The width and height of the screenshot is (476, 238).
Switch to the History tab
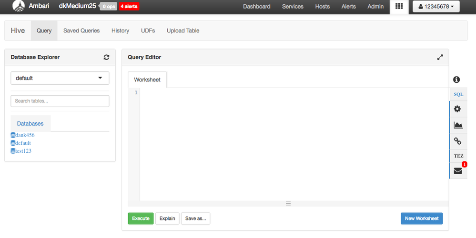120,30
